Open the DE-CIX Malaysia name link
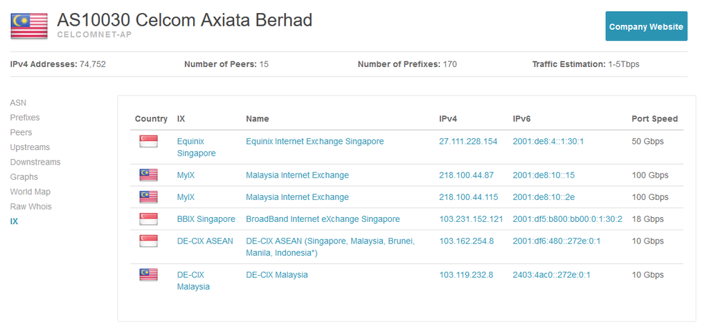Screen dimensions: 709x334 coord(276,275)
